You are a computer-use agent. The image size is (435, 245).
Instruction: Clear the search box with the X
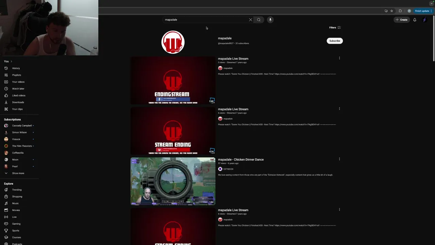click(250, 20)
